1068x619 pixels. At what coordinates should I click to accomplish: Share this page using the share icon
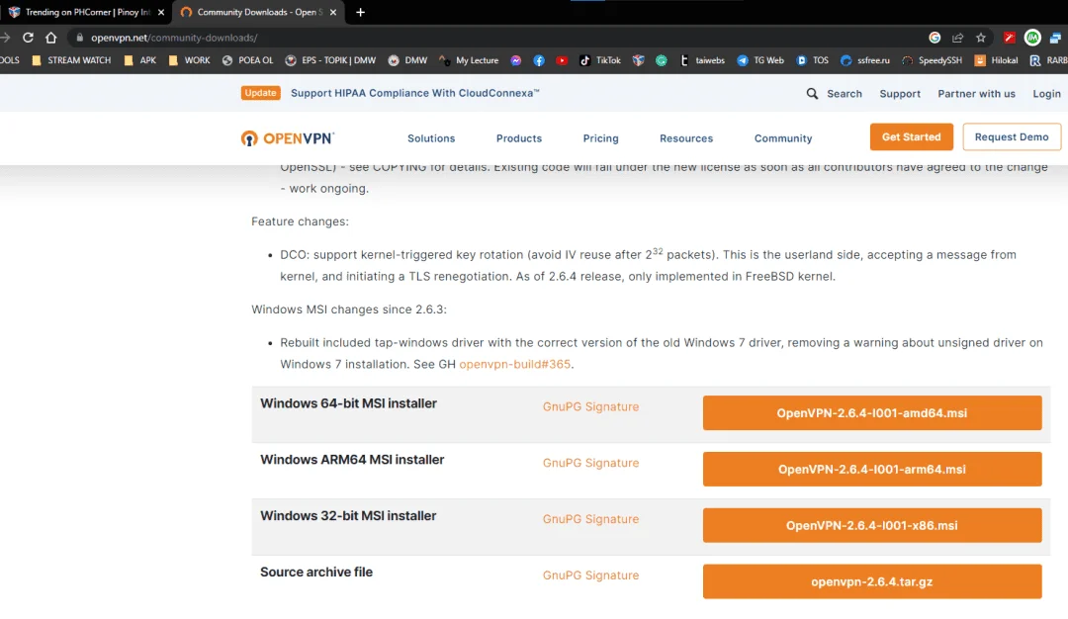957,38
